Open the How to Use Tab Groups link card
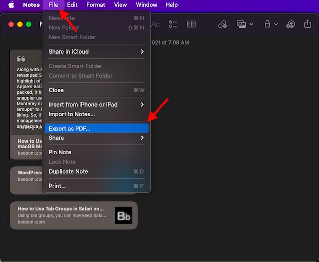319x262 pixels. 74,215
